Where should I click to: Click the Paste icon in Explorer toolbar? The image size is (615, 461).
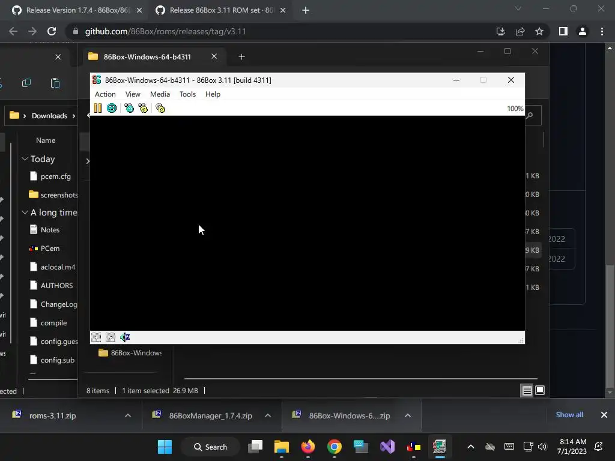click(55, 83)
